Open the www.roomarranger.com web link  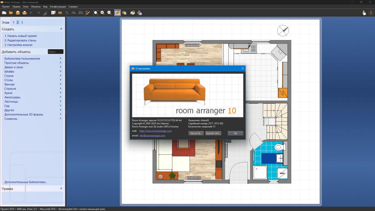[155, 131]
